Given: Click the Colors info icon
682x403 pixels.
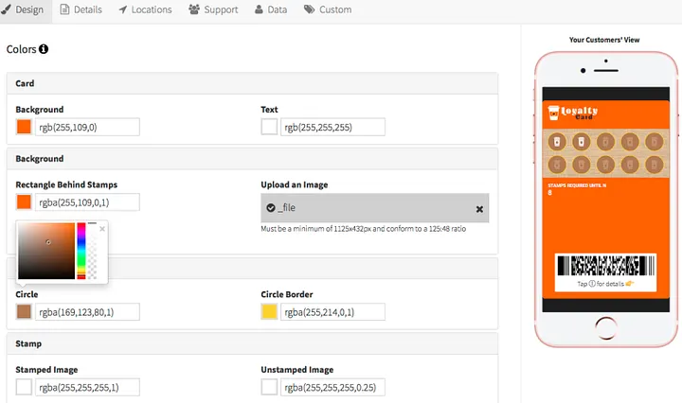Looking at the screenshot, I should point(44,49).
